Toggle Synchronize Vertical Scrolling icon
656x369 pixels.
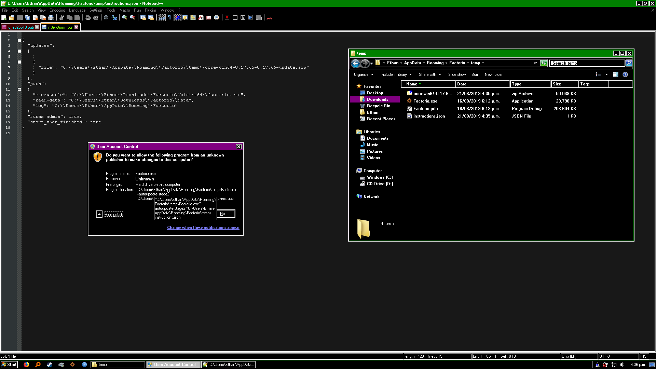[143, 17]
